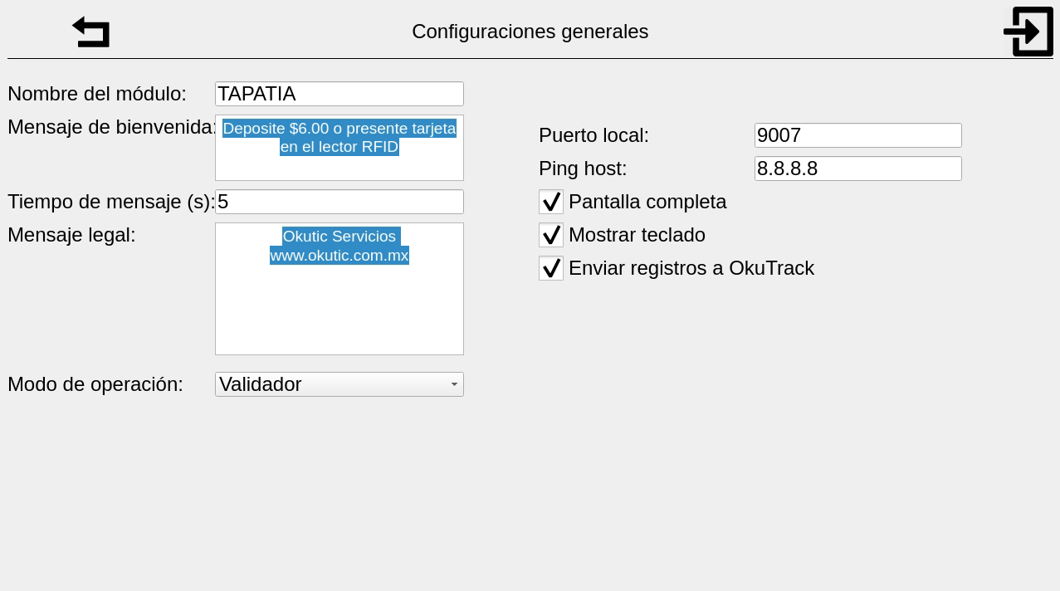Click the exit icon at top right
This screenshot has height=591, width=1060.
(x=1028, y=32)
